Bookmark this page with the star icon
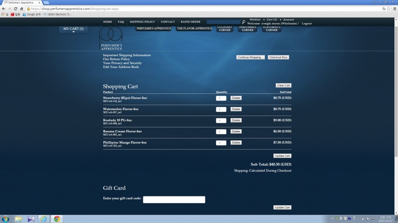398x223 pixels. [388, 9]
